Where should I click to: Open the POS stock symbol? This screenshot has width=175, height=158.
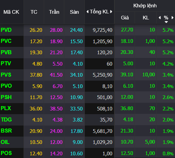pos(6,153)
